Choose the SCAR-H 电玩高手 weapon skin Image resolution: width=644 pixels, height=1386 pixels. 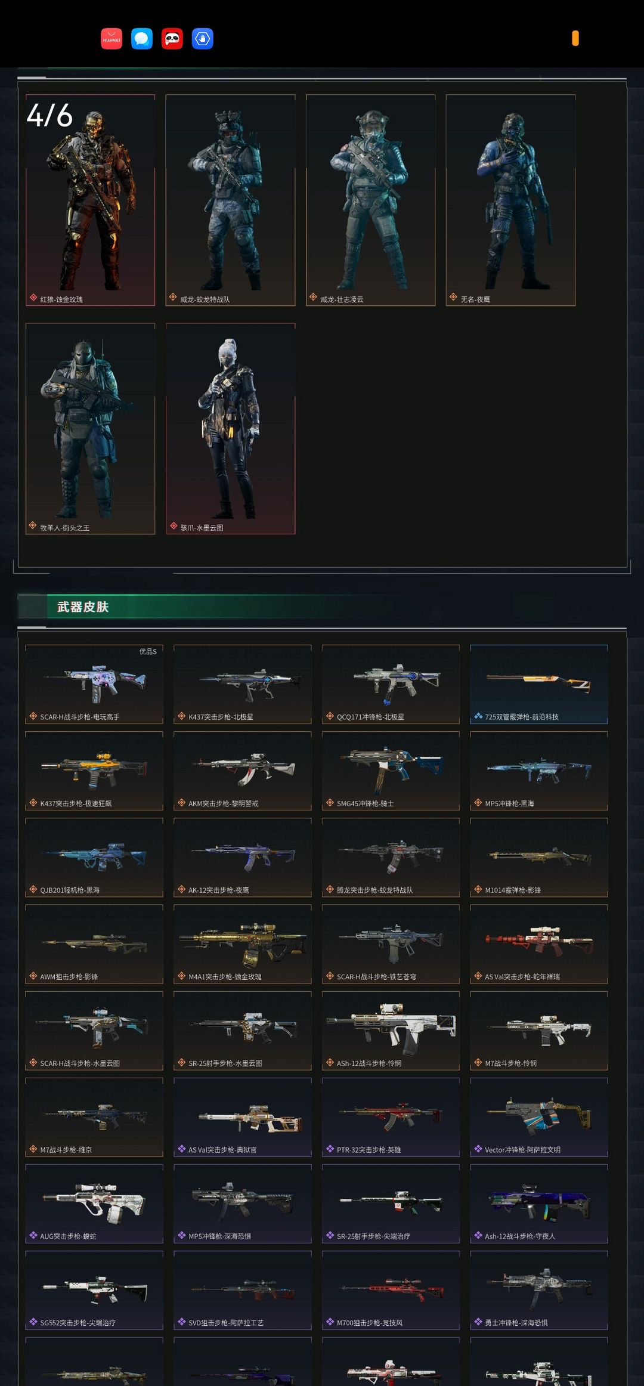[x=94, y=684]
